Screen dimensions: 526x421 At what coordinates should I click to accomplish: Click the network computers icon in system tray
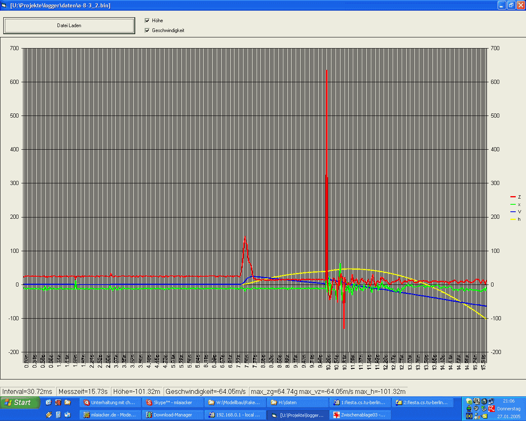tap(491, 401)
